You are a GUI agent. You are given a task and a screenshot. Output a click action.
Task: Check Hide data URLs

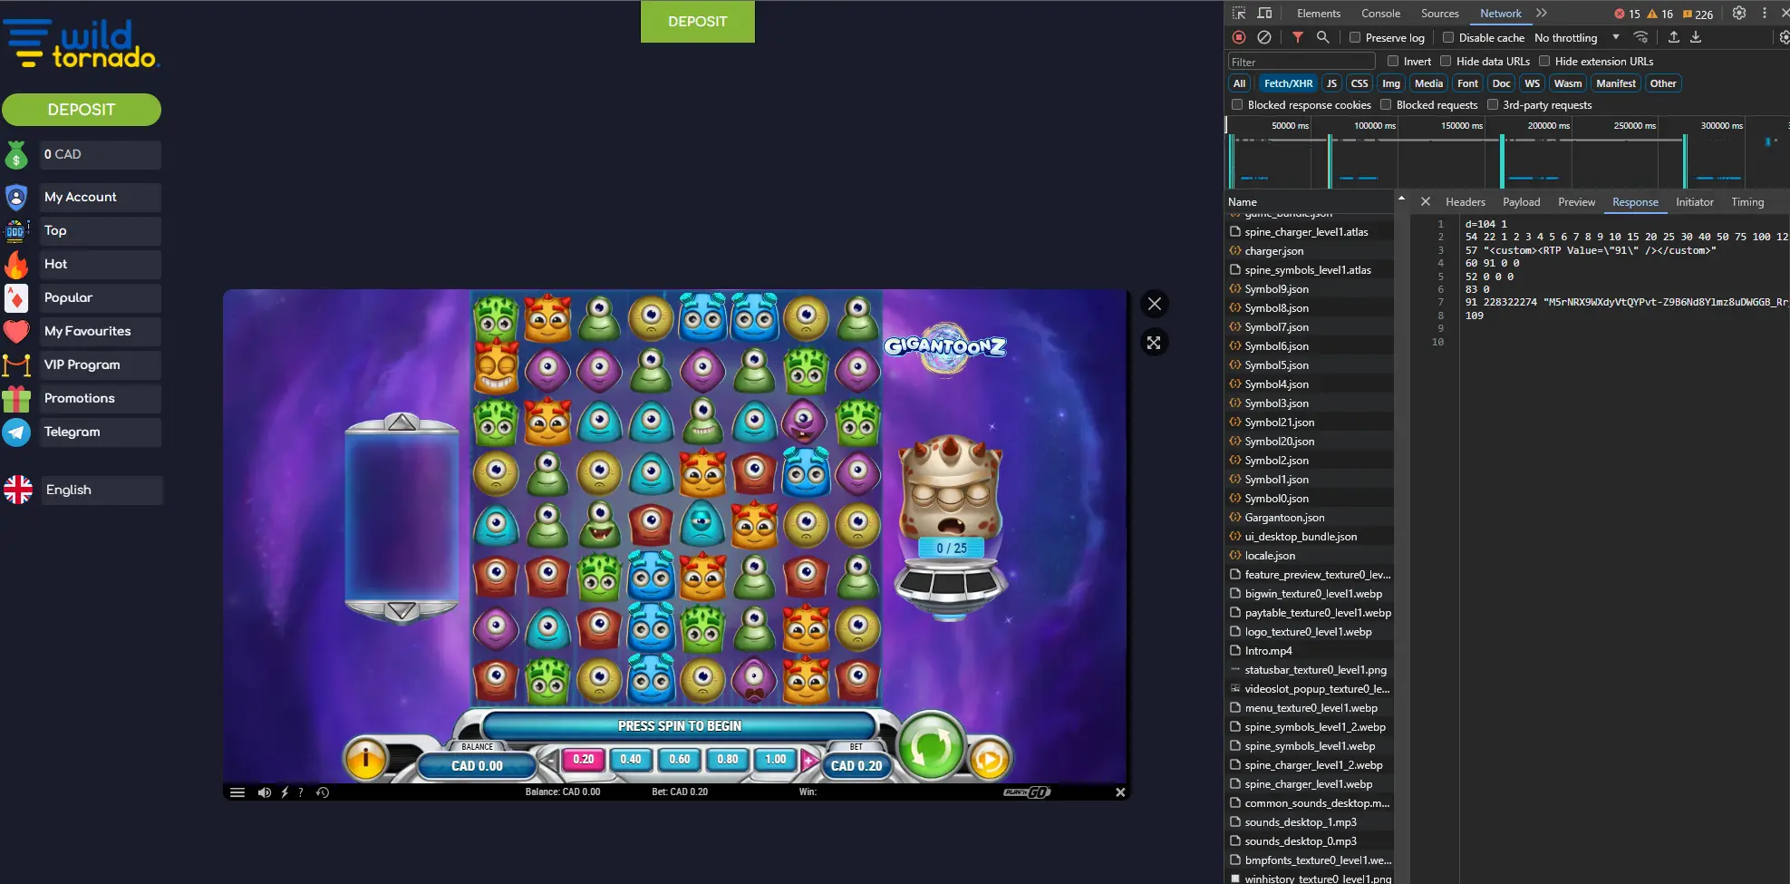1446,61
